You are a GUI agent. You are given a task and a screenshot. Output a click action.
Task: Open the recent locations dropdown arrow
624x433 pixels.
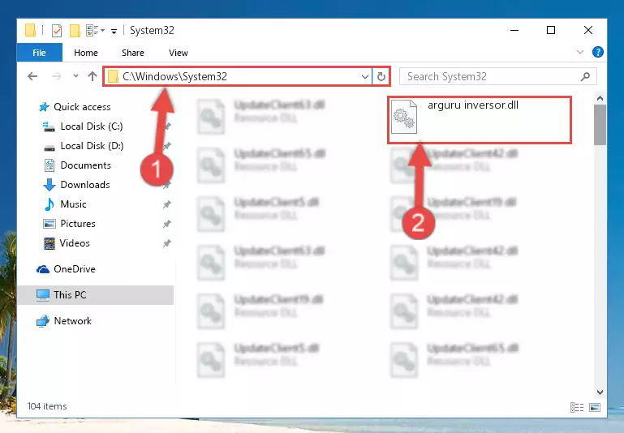(75, 76)
